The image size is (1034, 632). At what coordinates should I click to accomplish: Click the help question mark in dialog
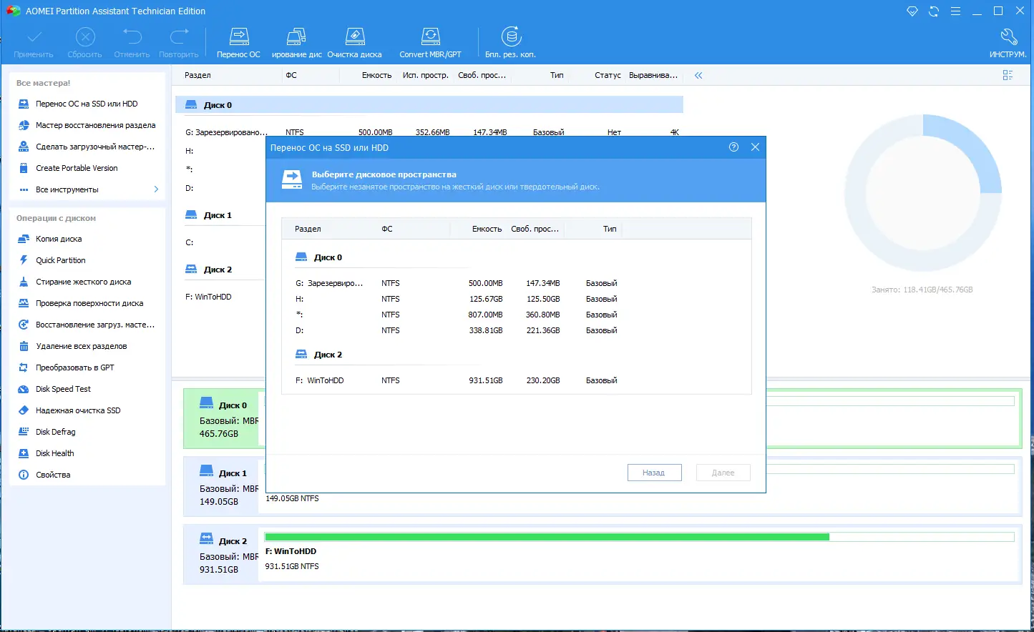[733, 147]
